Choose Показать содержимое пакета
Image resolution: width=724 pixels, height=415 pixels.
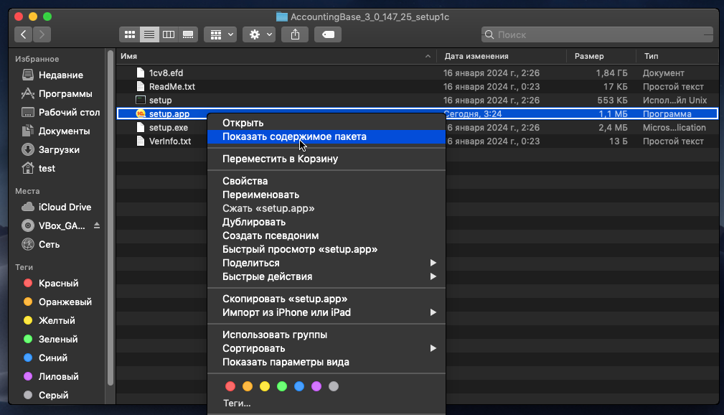pos(326,137)
